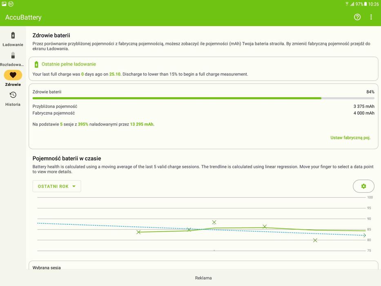
Task: Open the Historia tab
Action: pos(13,99)
